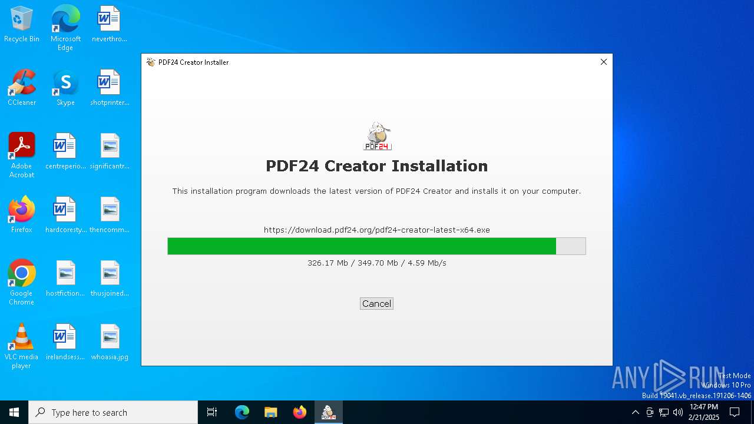Select Skype desktop shortcut
Screen dimensions: 754x424
[65, 88]
